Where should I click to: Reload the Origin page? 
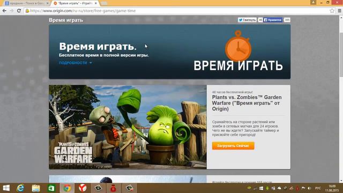pos(19,11)
